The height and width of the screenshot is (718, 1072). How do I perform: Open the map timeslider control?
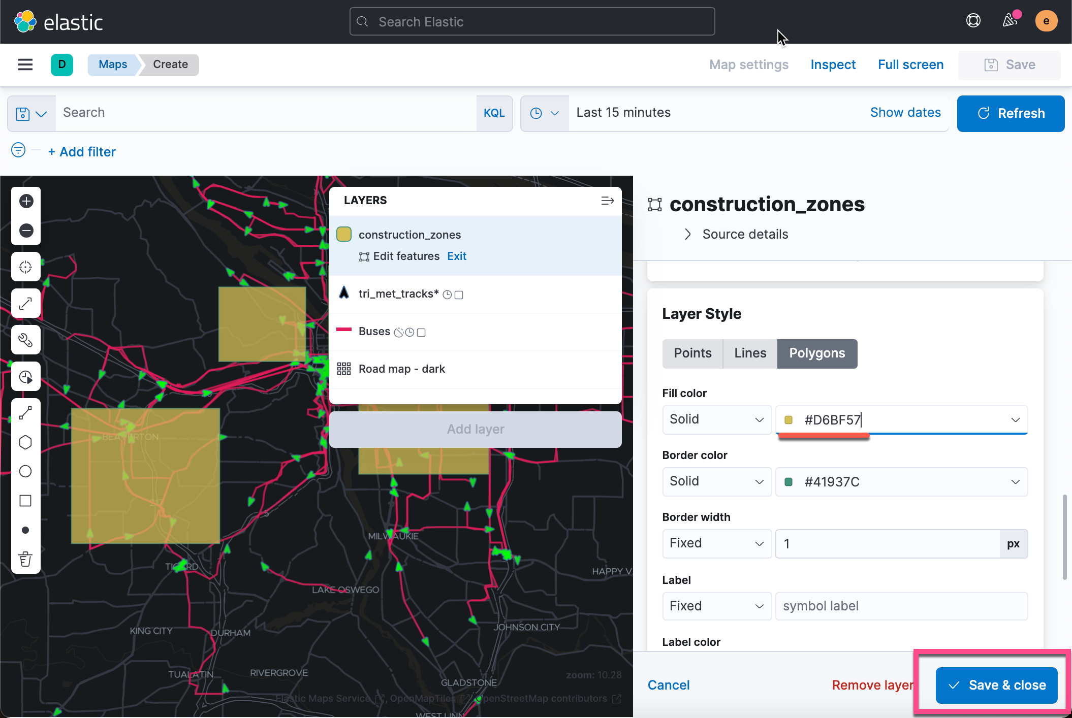tap(25, 376)
